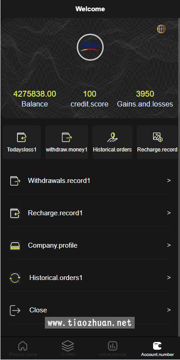Screen dimensions: 180x360
Task: Select the Account.number bottom tab
Action: click(157, 348)
